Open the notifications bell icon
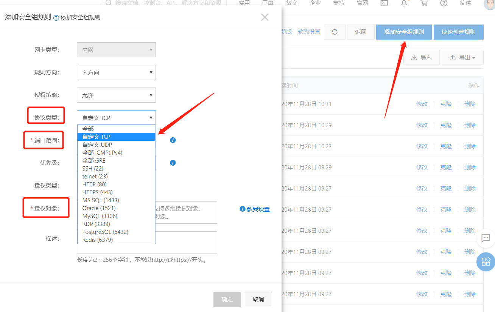Image resolution: width=495 pixels, height=312 pixels. pos(404,3)
